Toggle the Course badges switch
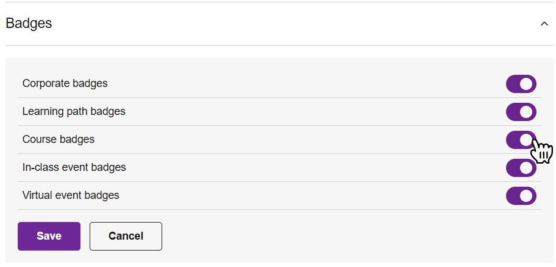Image resolution: width=556 pixels, height=267 pixels. coord(521,140)
